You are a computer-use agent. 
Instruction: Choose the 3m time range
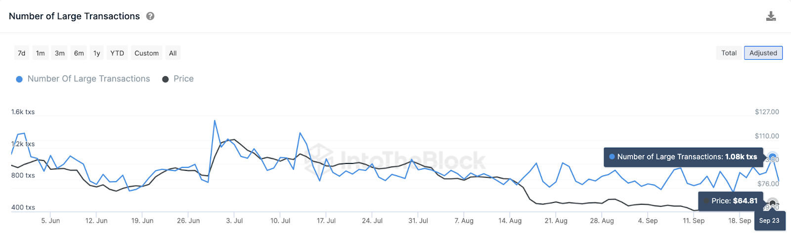60,53
